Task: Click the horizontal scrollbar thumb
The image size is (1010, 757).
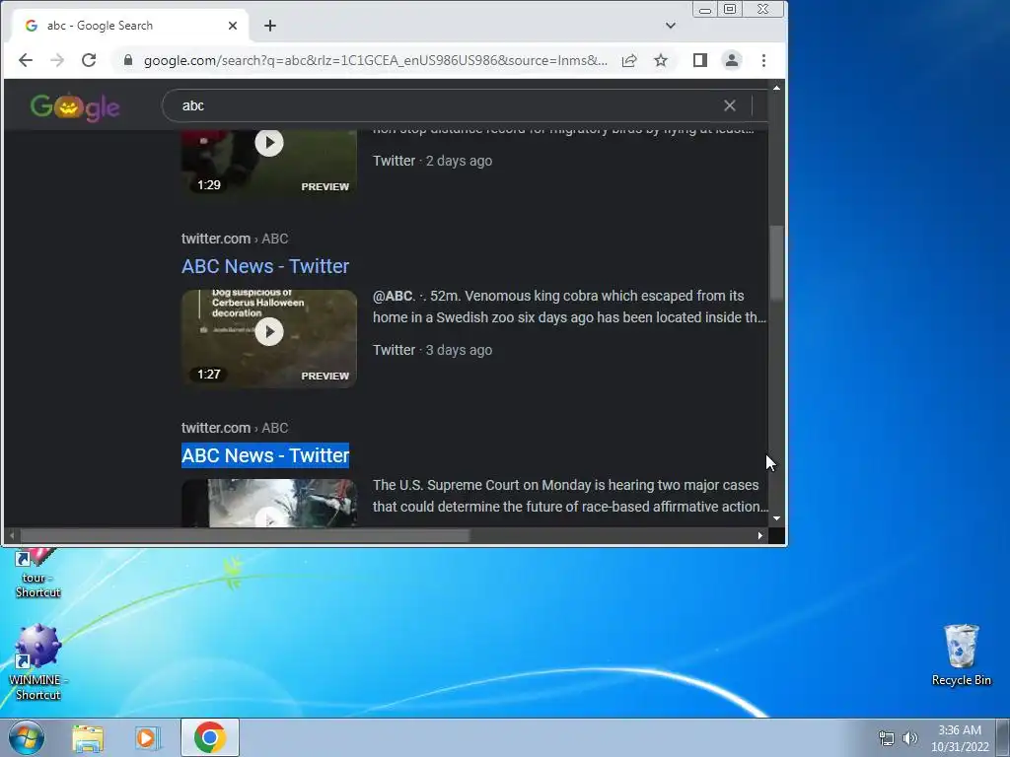Action: pyautogui.click(x=246, y=535)
